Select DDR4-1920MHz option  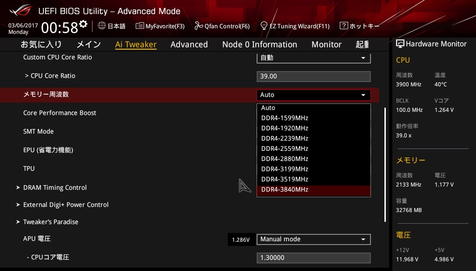pos(314,128)
